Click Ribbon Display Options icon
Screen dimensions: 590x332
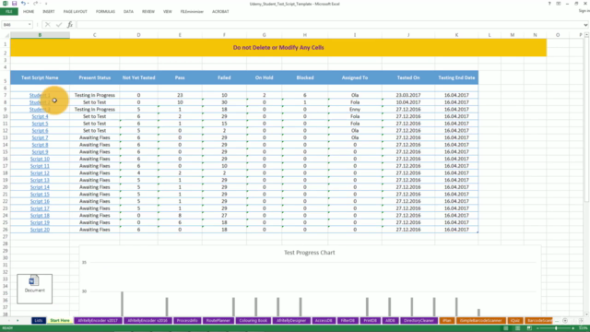pyautogui.click(x=559, y=4)
